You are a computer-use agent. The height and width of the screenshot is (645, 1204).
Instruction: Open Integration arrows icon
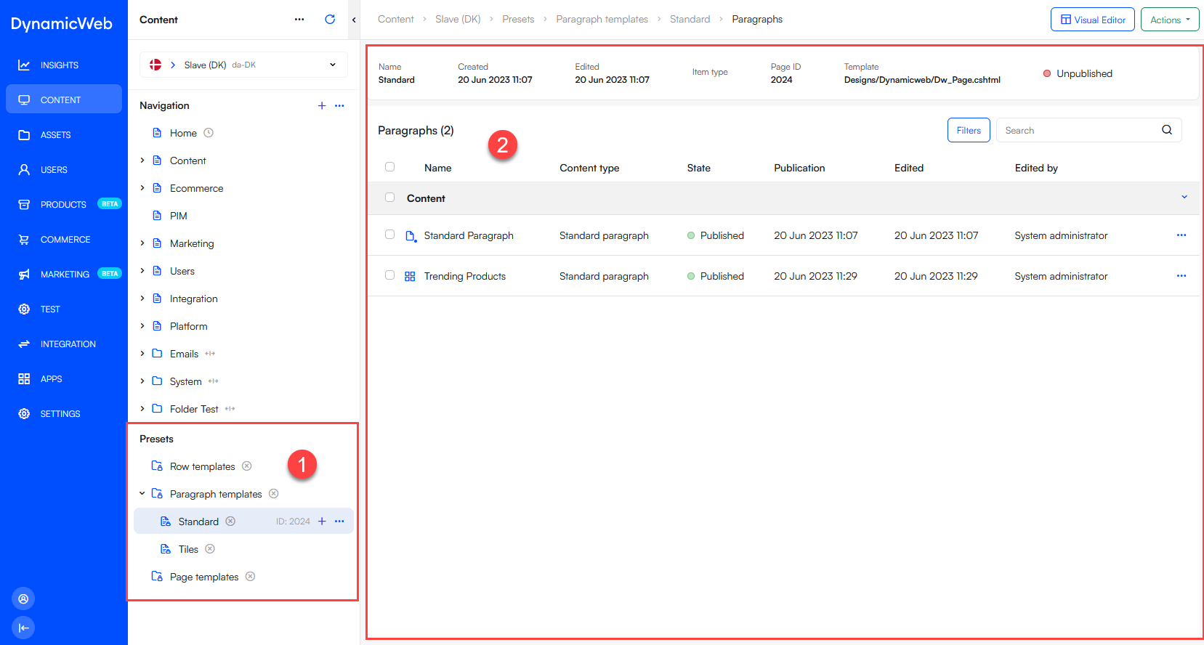[x=24, y=344]
